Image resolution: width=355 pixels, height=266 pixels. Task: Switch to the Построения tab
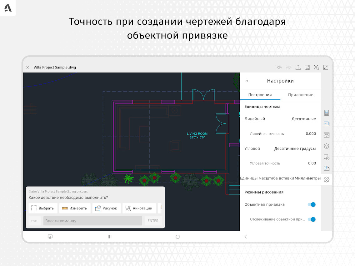point(260,95)
